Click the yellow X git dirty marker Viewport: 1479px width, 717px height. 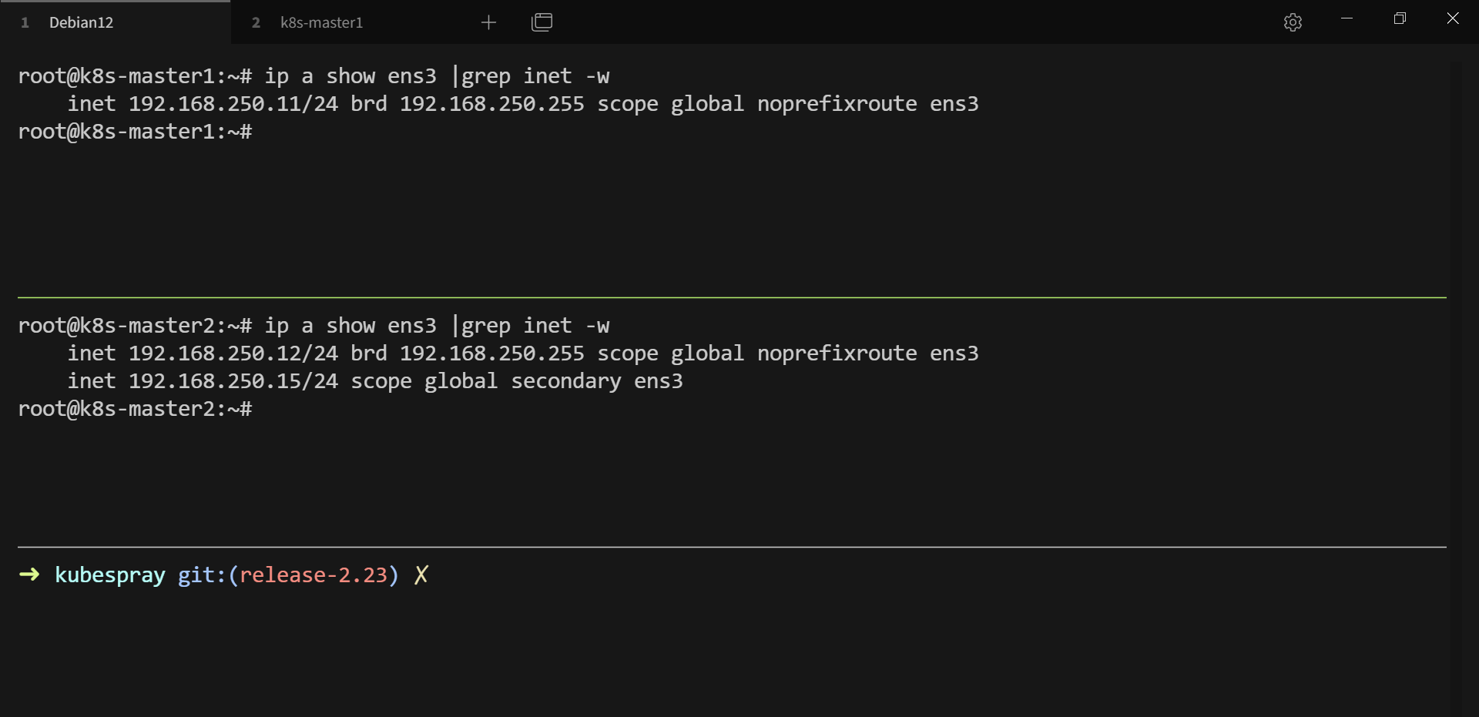(421, 575)
